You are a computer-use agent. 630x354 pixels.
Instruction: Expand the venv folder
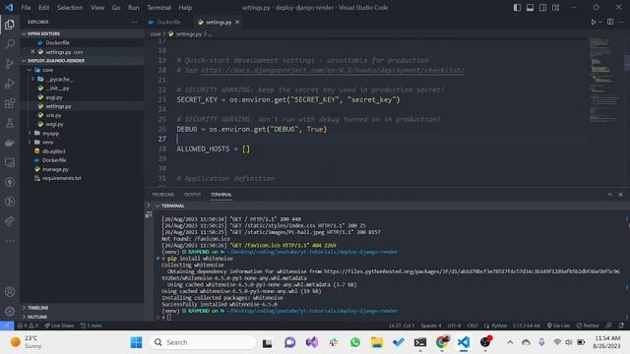30,142
